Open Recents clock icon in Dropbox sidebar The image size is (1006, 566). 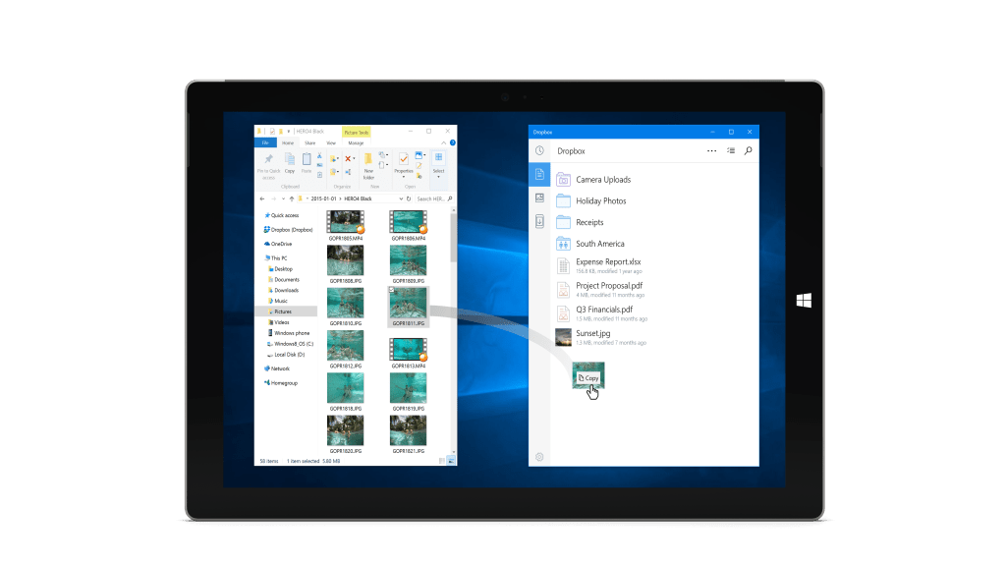[539, 150]
